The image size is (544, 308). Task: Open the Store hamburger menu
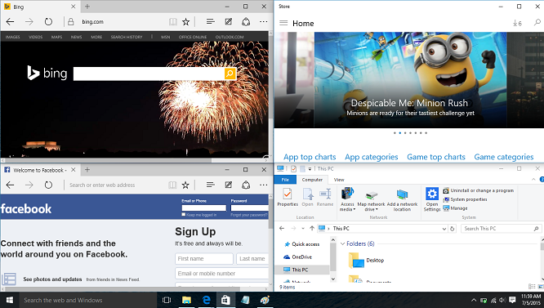pyautogui.click(x=283, y=23)
